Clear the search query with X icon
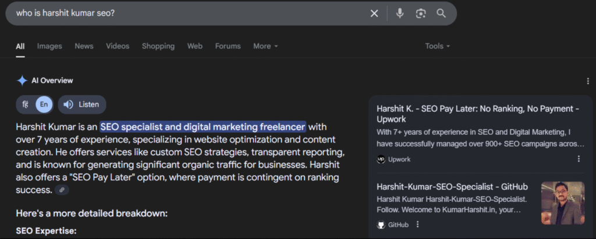Screen dimensions: 596x239 [x=374, y=13]
